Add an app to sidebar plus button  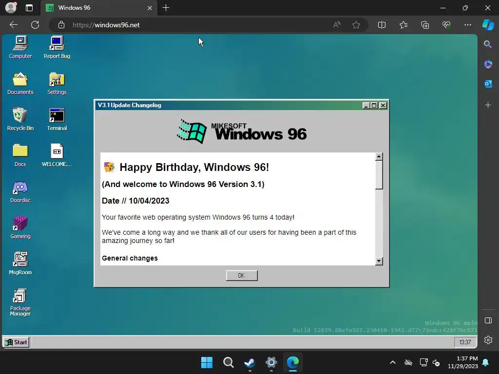click(488, 105)
